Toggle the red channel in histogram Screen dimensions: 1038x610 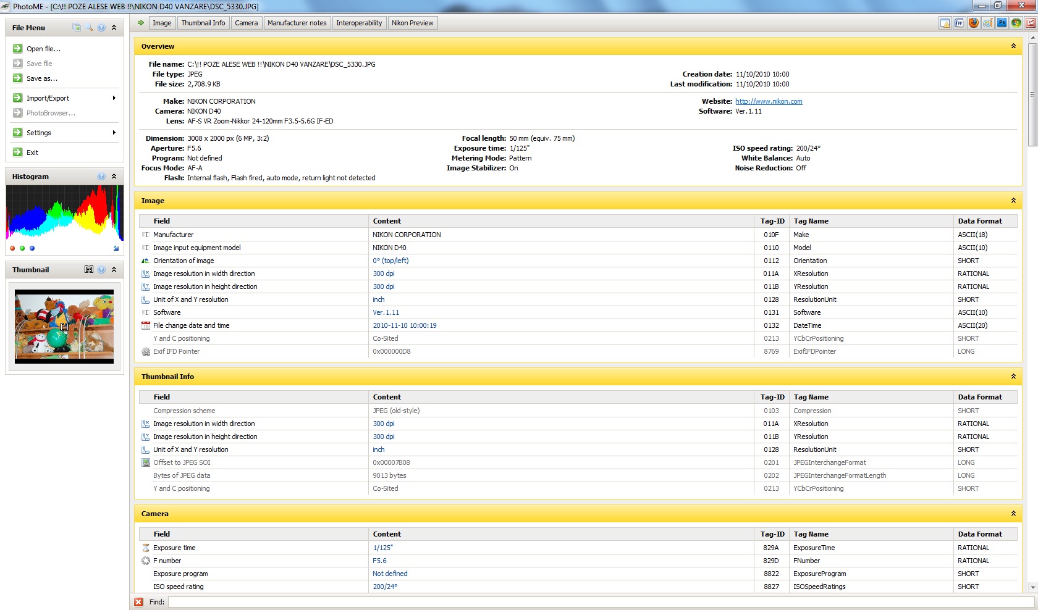[12, 248]
